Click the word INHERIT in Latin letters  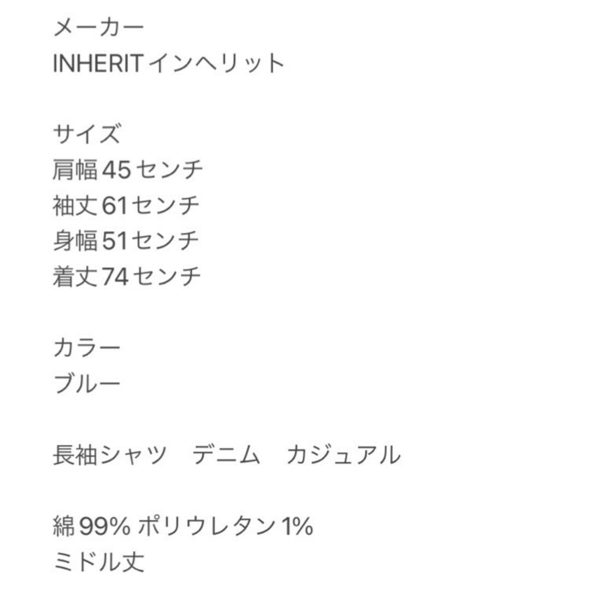[x=98, y=63]
